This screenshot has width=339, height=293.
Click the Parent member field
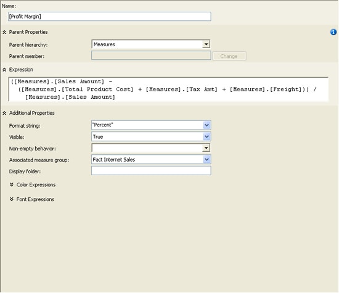151,56
